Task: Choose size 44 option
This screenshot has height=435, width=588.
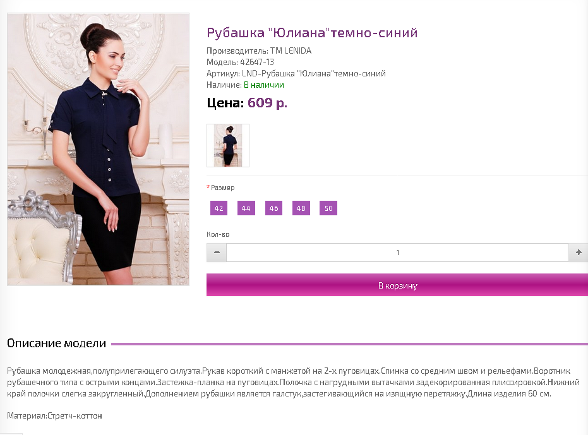Action: pos(246,208)
